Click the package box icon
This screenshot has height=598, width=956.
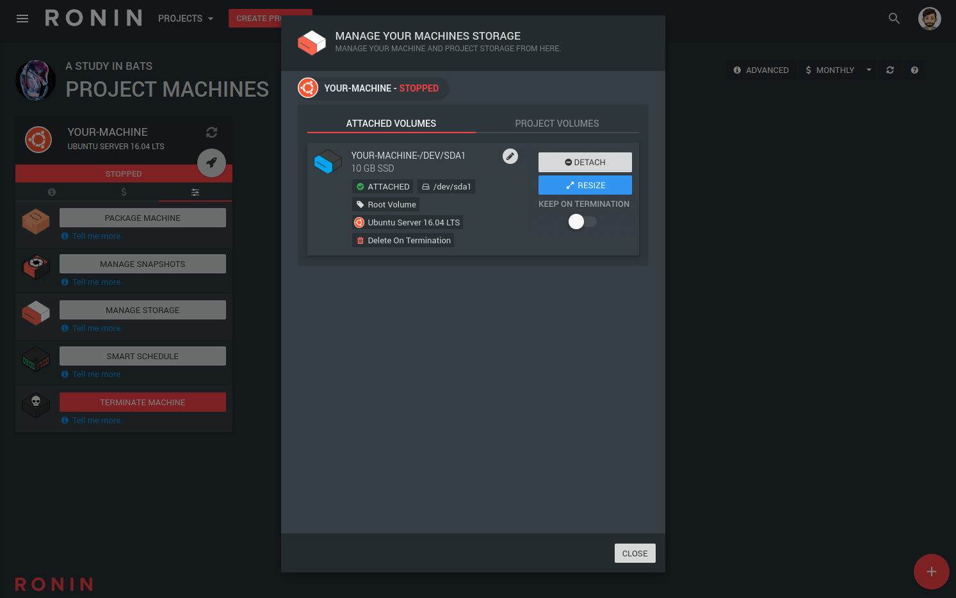36,222
